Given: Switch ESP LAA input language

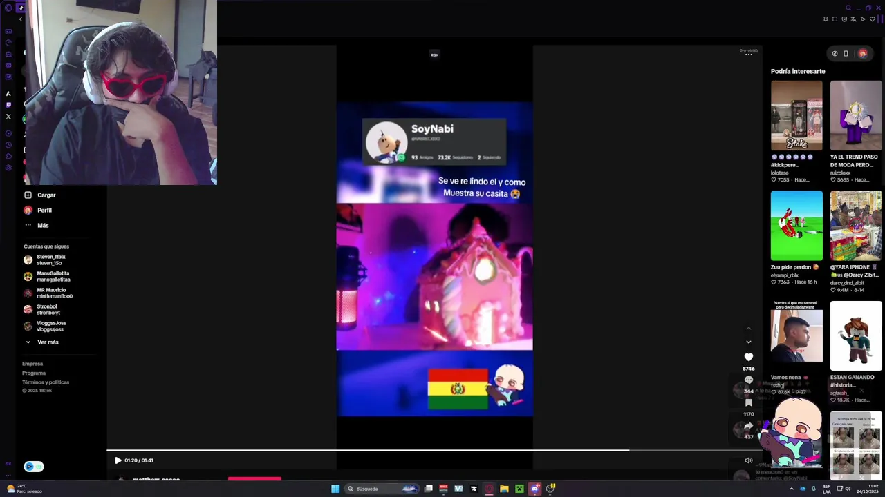Looking at the screenshot, I should coord(827,489).
